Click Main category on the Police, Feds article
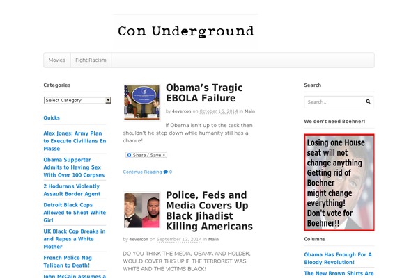 click(213, 239)
